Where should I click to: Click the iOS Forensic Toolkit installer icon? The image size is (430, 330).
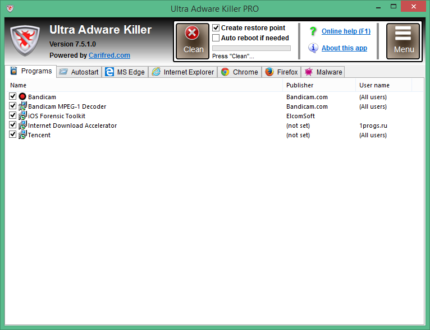[22, 116]
